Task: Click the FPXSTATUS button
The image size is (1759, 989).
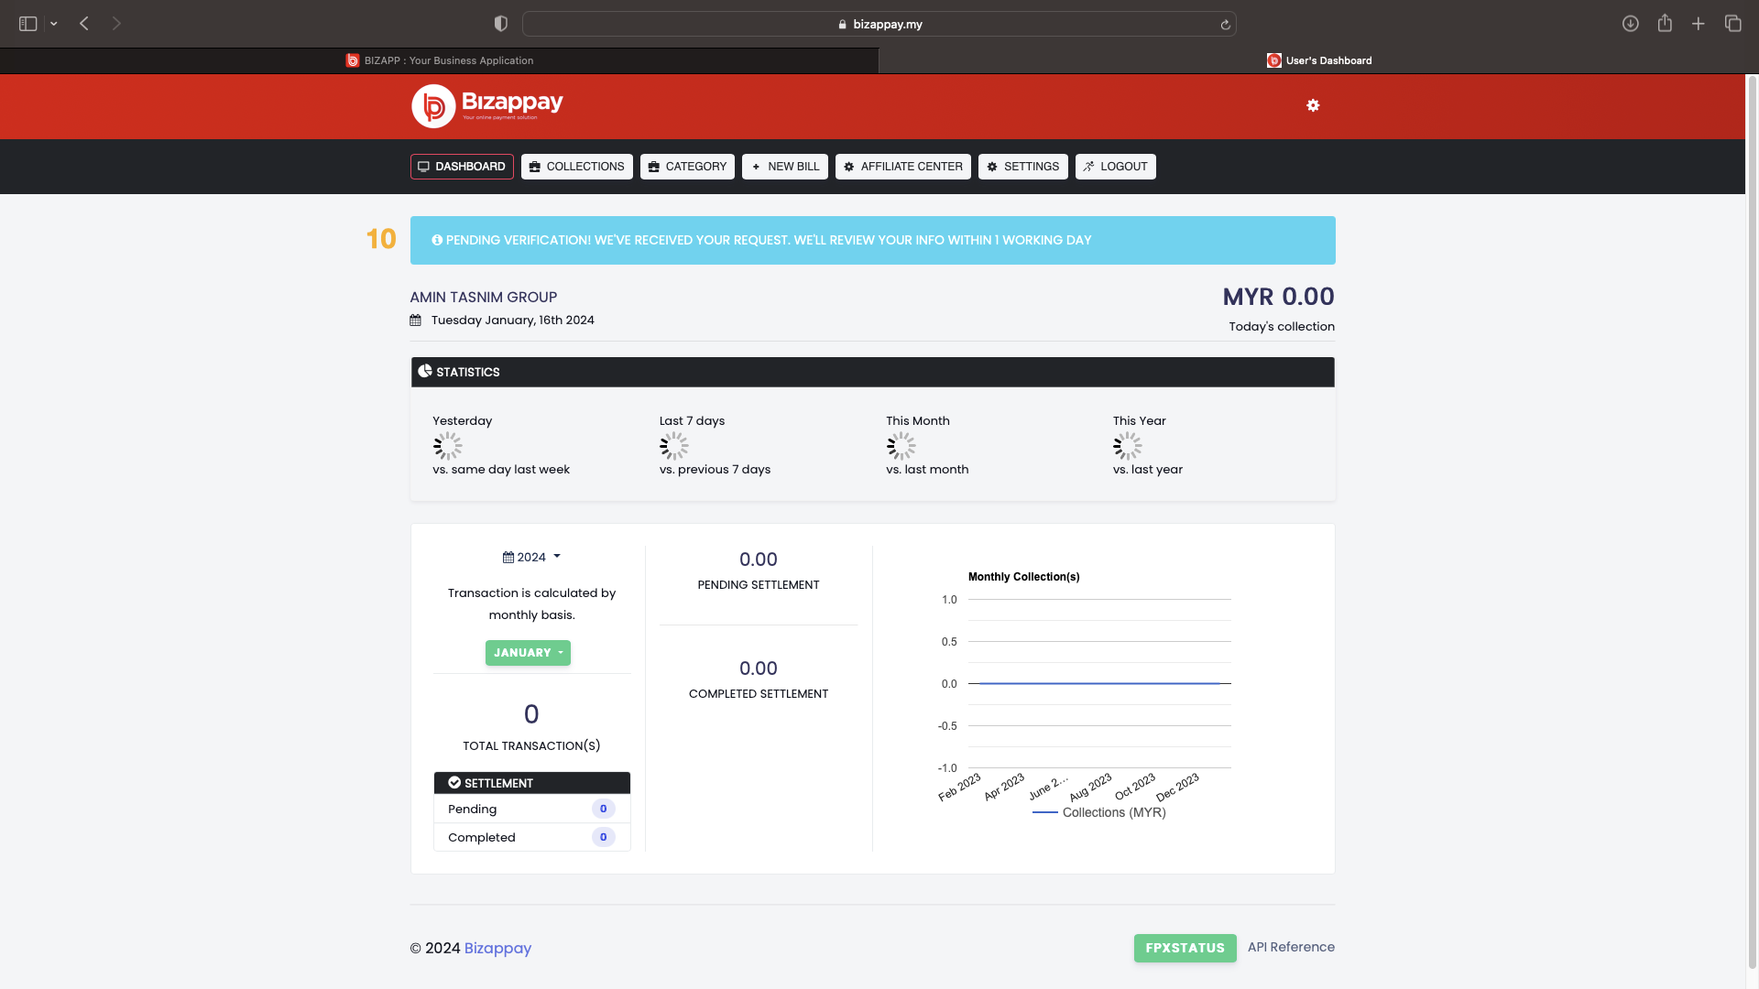Action: click(1185, 948)
